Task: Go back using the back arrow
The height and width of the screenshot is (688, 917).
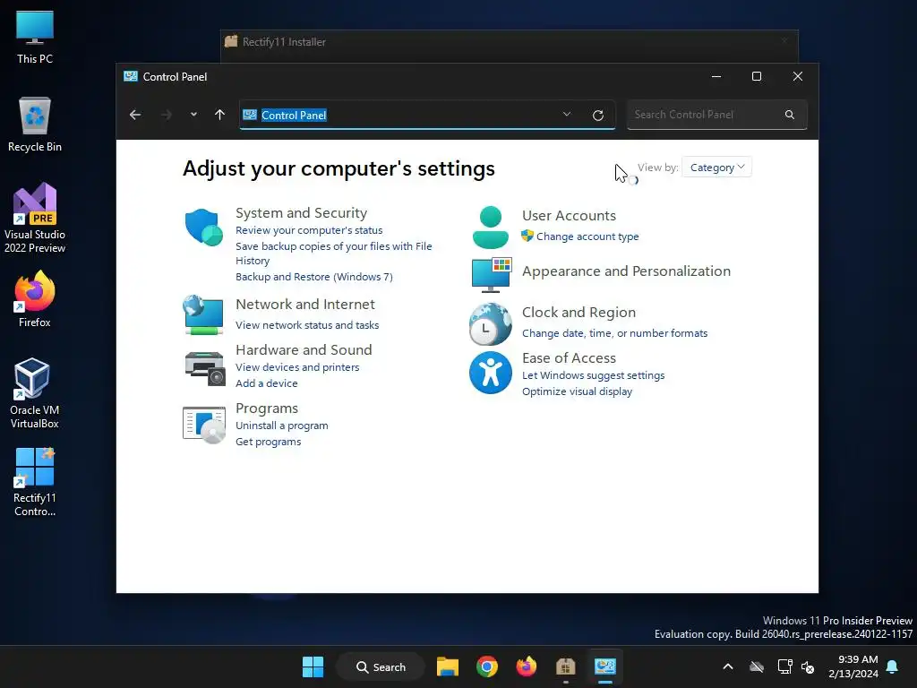Action: point(135,115)
